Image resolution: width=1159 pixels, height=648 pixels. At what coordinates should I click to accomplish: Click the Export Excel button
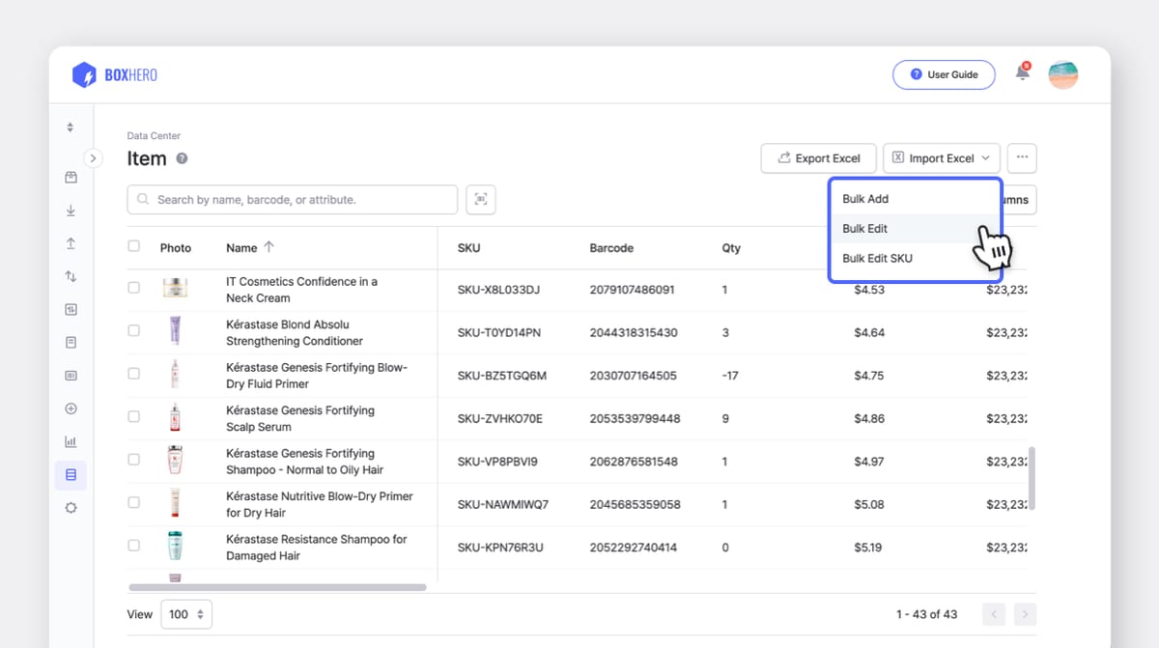click(x=818, y=157)
